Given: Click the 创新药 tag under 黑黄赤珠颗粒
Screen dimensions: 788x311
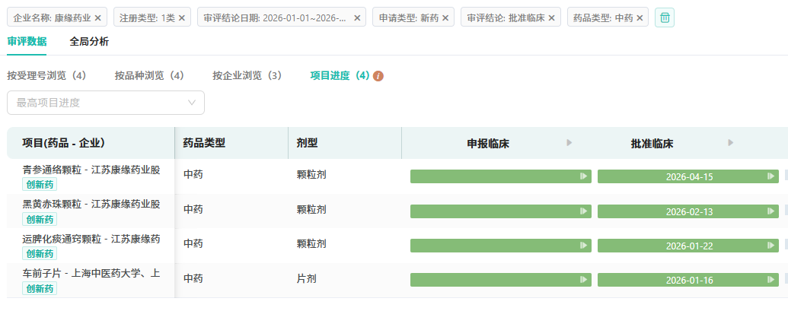Looking at the screenshot, I should point(40,219).
